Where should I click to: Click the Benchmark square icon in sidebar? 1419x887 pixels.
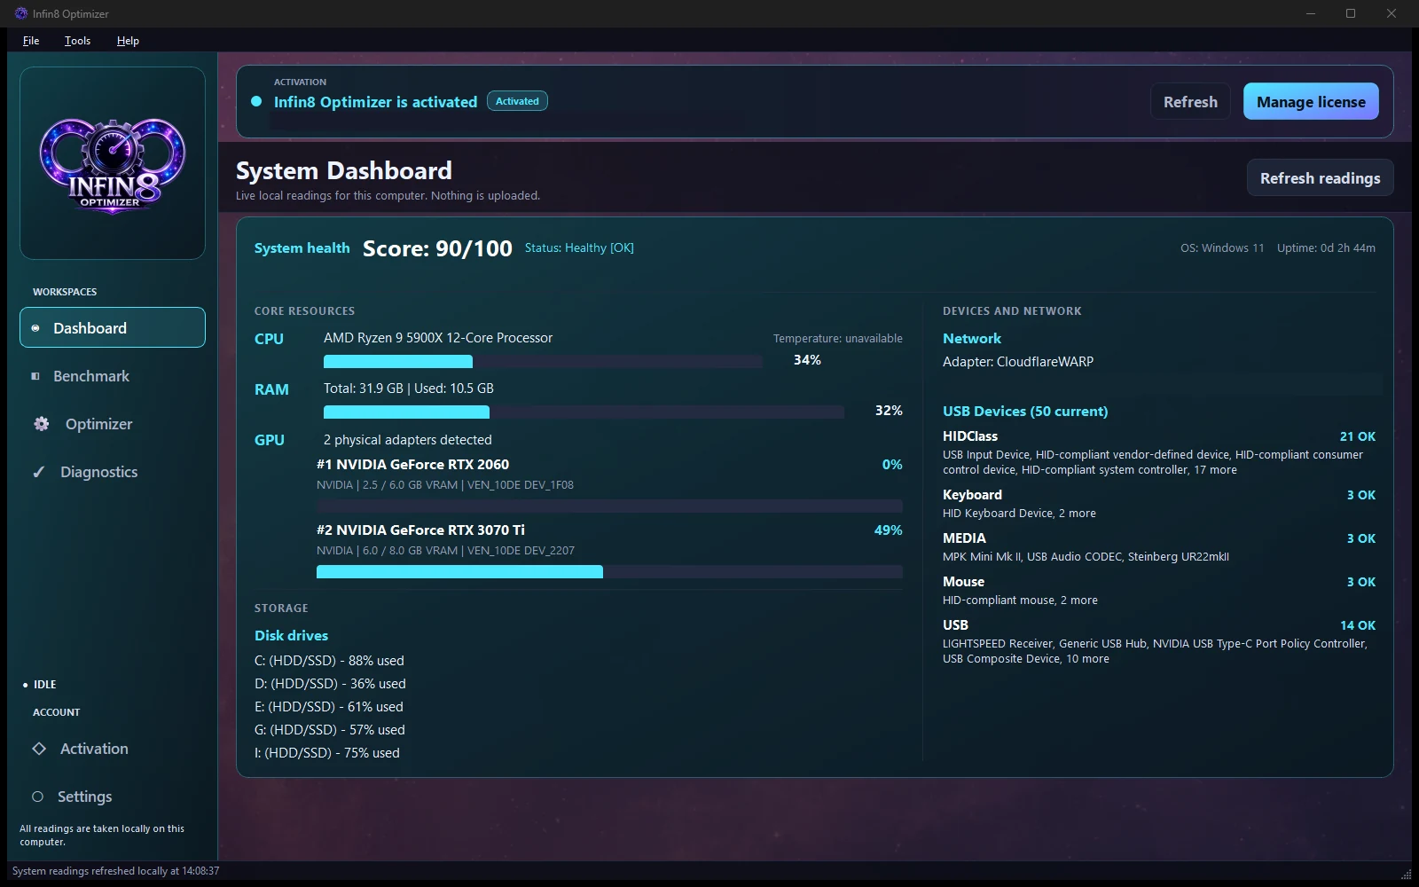click(x=35, y=376)
